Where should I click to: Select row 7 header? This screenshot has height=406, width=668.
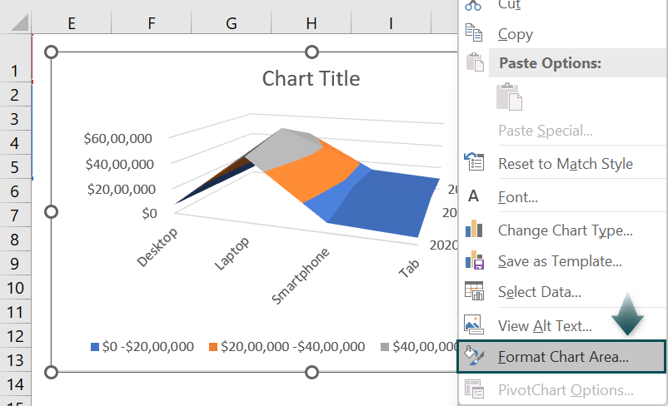[15, 215]
